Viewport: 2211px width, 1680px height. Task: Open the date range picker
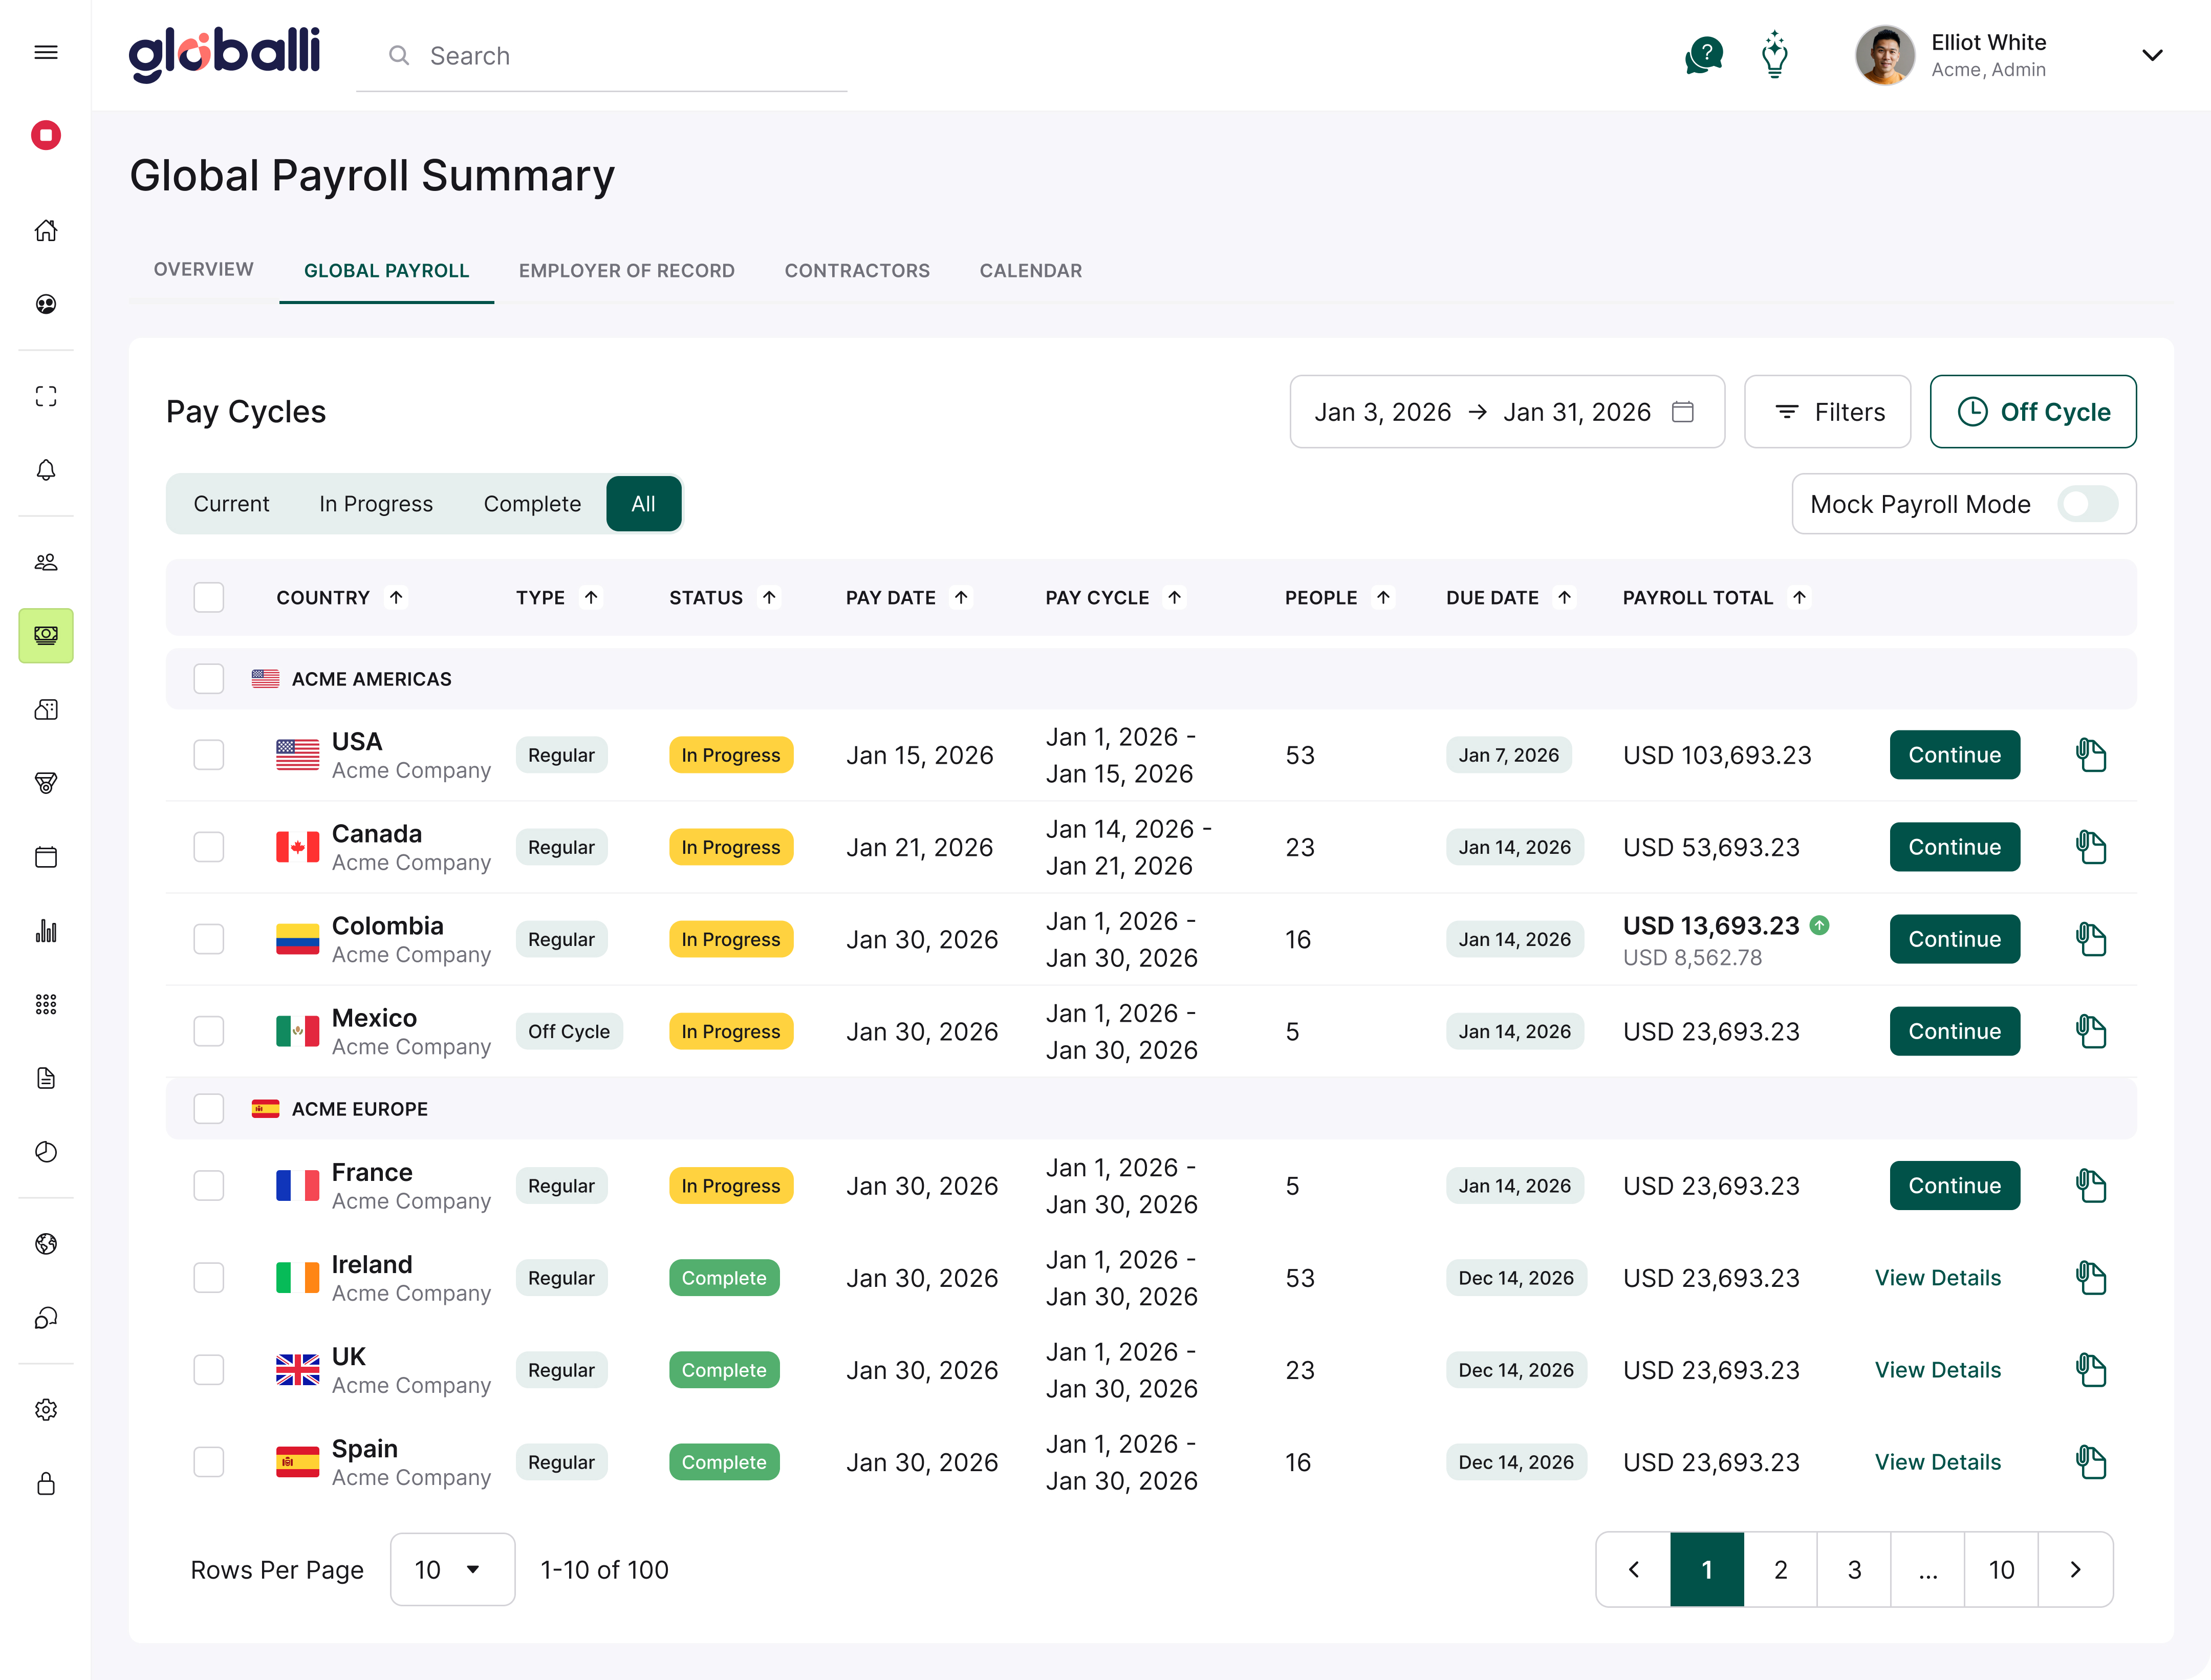coord(1507,412)
